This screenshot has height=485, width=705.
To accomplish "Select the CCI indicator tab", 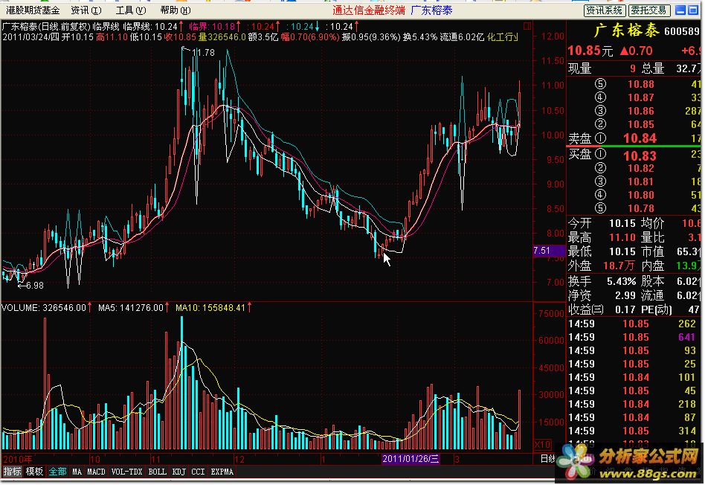I will (x=198, y=472).
